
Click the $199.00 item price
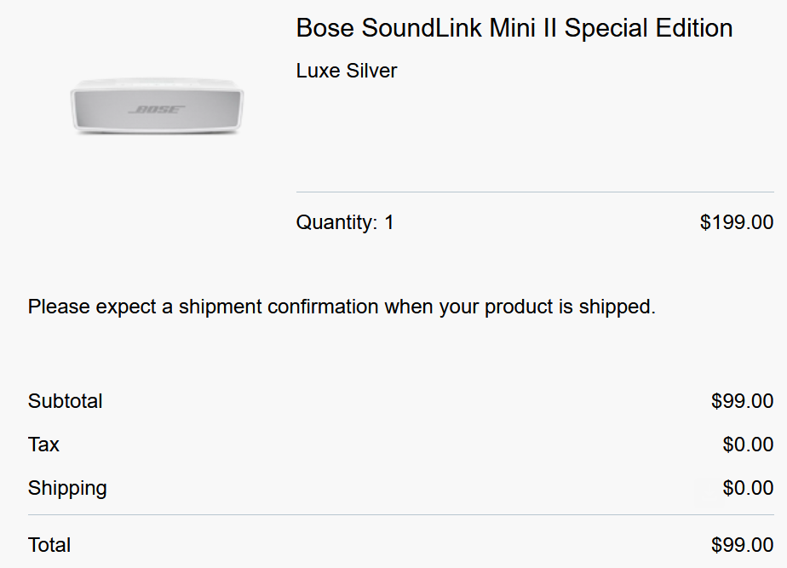[736, 222]
